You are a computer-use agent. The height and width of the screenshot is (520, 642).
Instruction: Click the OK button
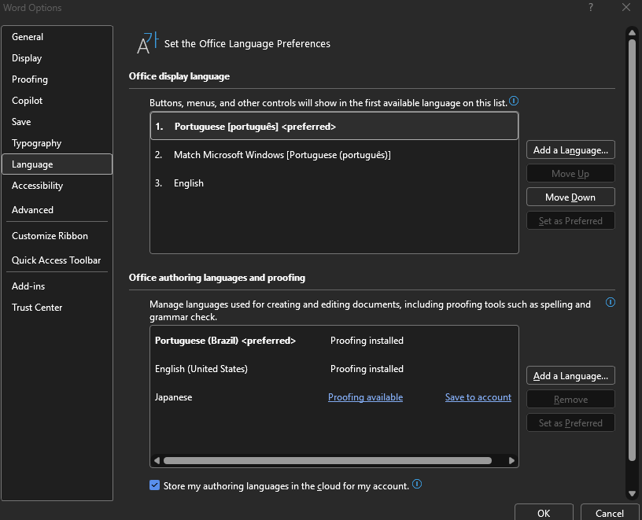pos(544,513)
